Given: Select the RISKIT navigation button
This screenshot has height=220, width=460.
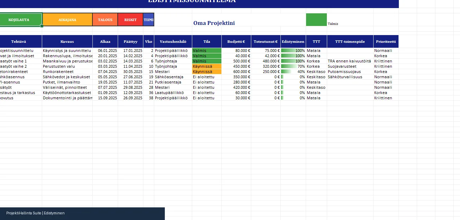Looking at the screenshot, I should [130, 20].
